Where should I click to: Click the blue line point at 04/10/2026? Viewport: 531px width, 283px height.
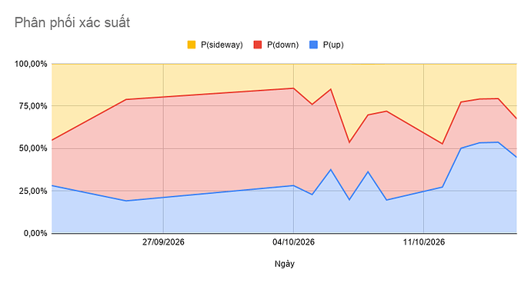[294, 185]
